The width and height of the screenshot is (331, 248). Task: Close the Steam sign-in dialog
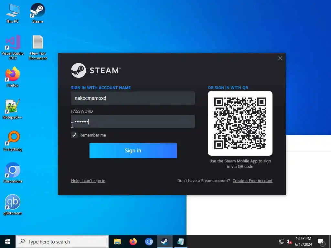click(280, 58)
